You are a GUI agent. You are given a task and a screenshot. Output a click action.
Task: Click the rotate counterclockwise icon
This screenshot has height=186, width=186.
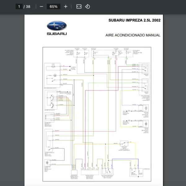tap(87, 7)
